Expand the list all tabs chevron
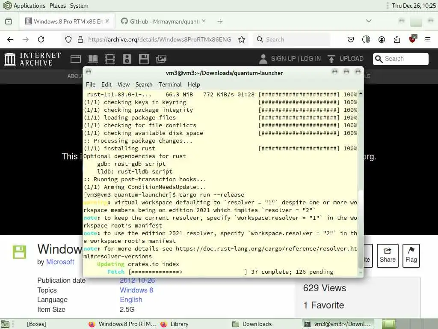438x329 pixels. pyautogui.click(x=369, y=21)
